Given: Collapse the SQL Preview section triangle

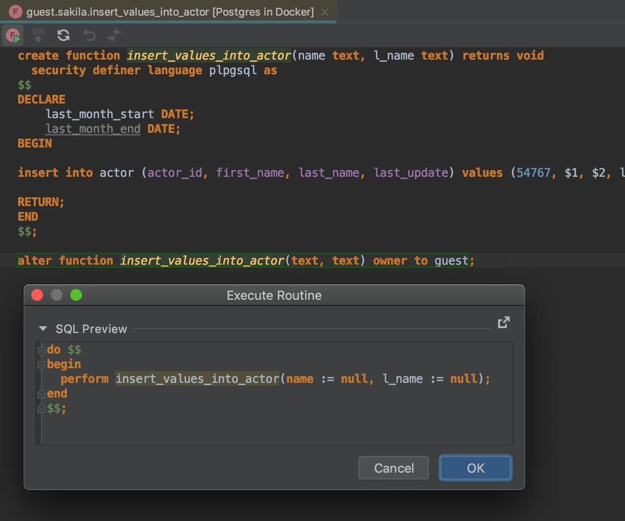Looking at the screenshot, I should (43, 329).
